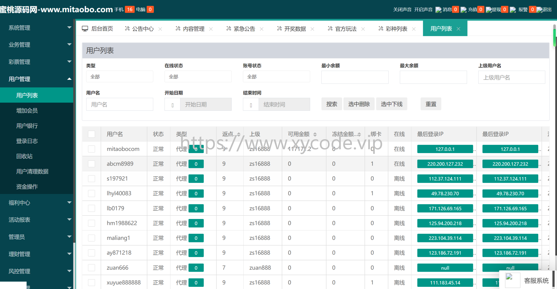Viewport: 557px width, 289px height.
Task: Click the page vertical scrollbar
Action: [555, 35]
